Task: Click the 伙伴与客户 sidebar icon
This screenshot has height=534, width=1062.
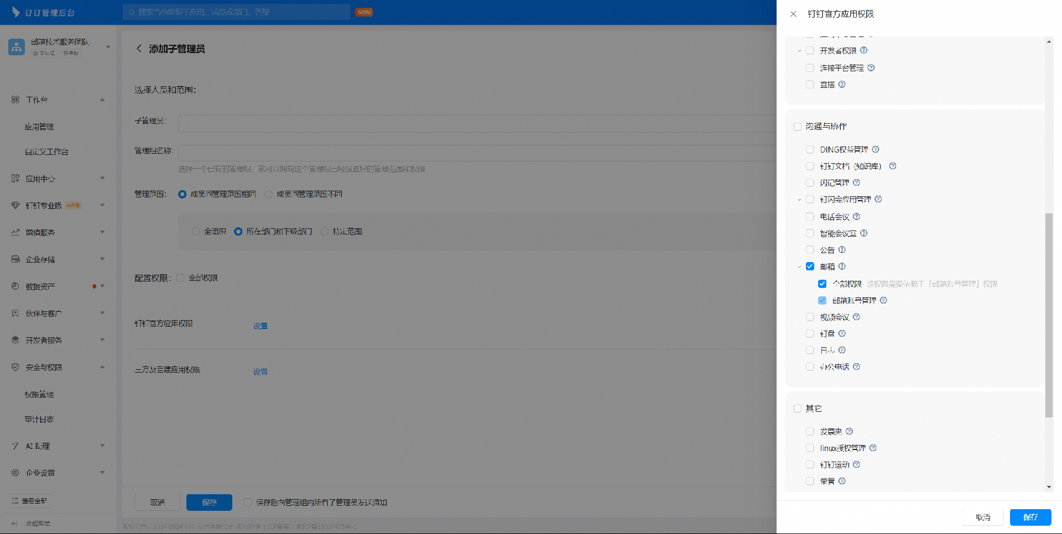Action: pos(15,313)
